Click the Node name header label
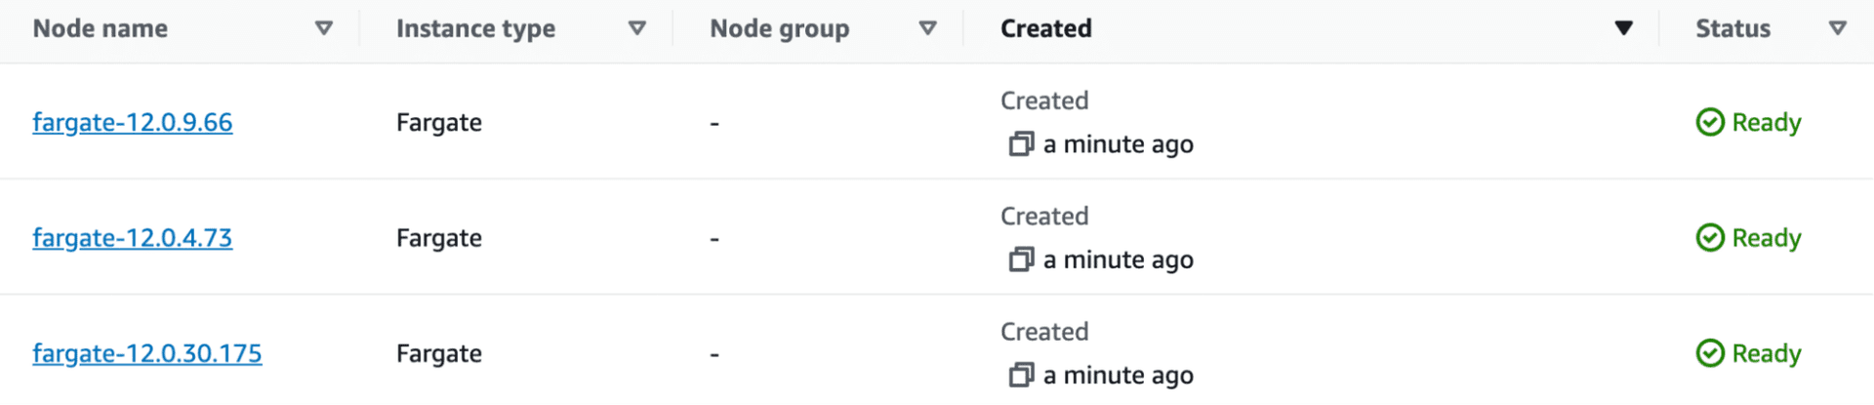 pyautogui.click(x=101, y=28)
